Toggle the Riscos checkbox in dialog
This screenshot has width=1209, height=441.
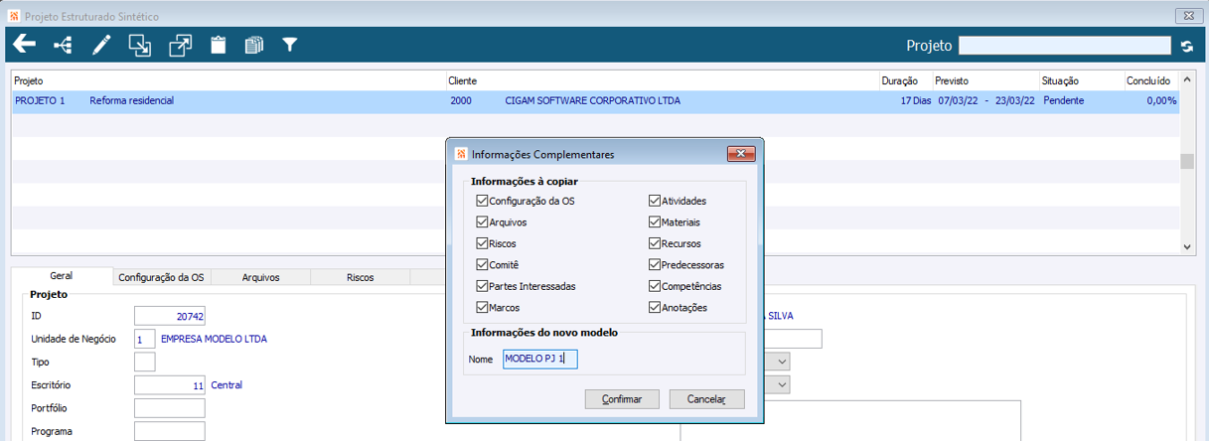482,243
